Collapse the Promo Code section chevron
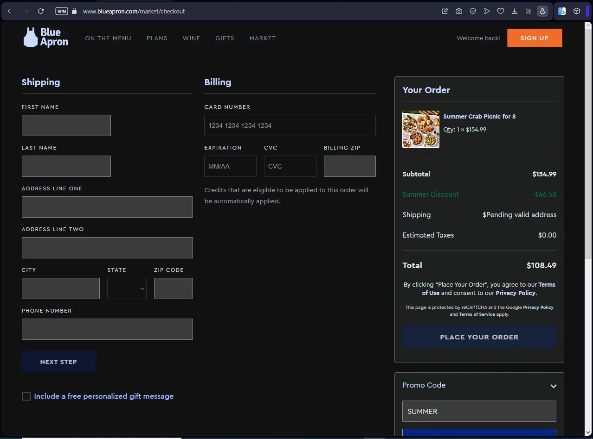 coord(553,386)
